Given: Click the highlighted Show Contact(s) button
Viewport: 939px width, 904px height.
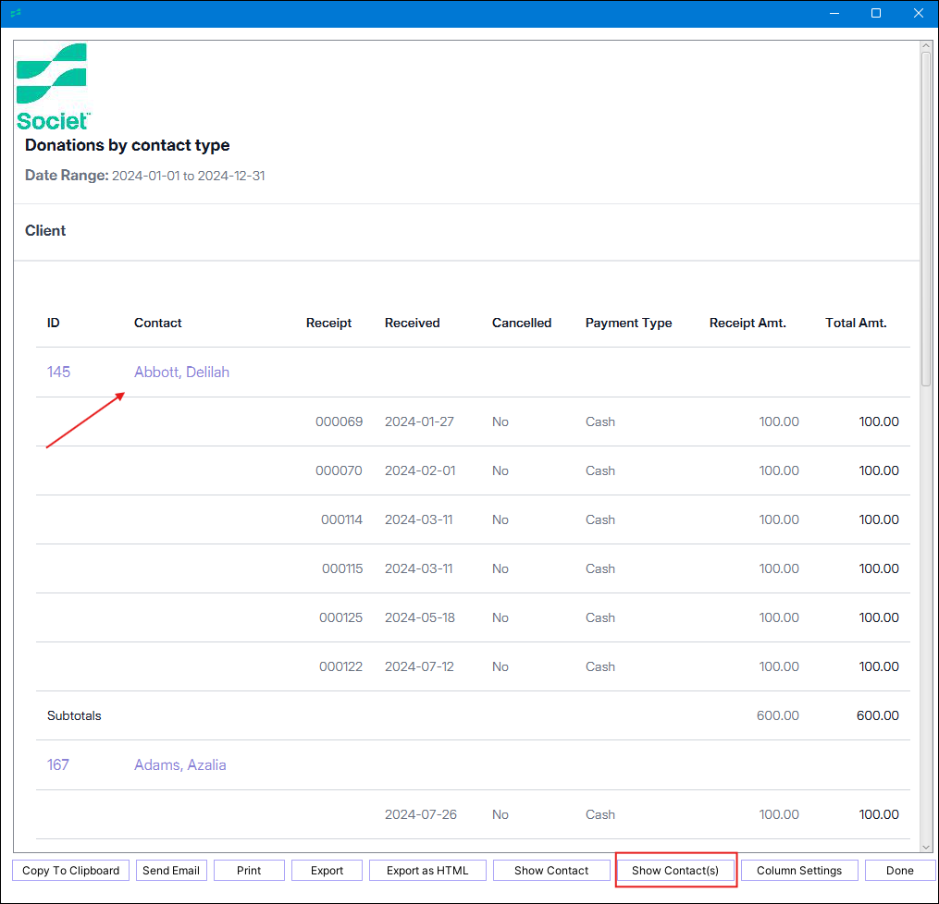Looking at the screenshot, I should click(675, 871).
